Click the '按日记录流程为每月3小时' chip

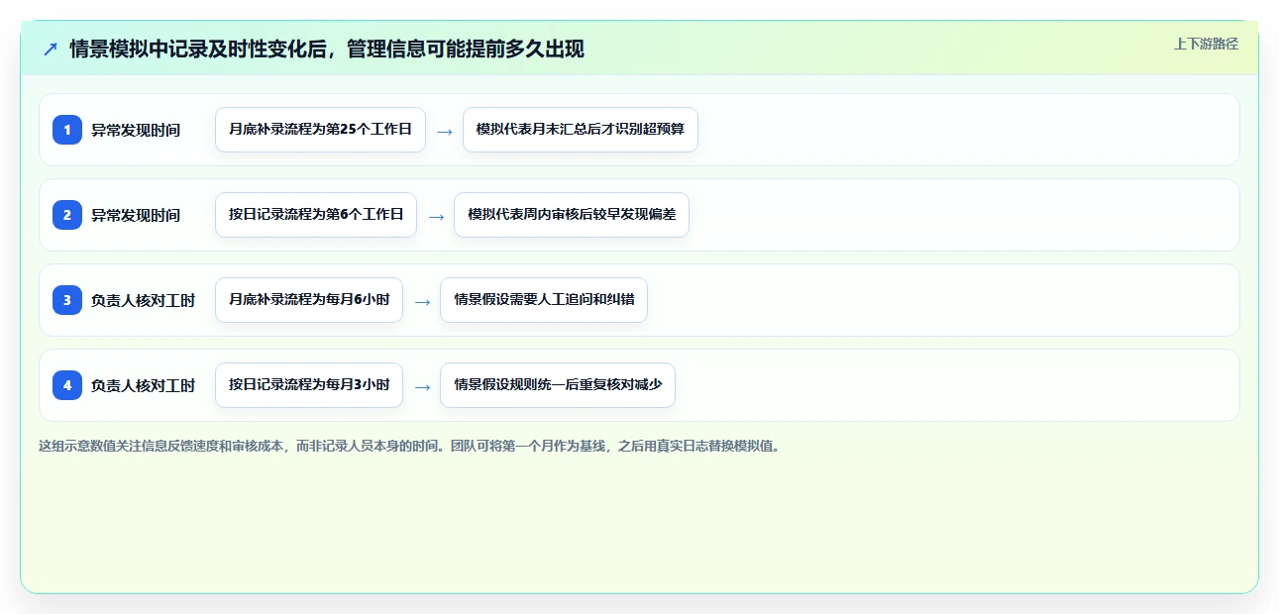click(x=309, y=385)
